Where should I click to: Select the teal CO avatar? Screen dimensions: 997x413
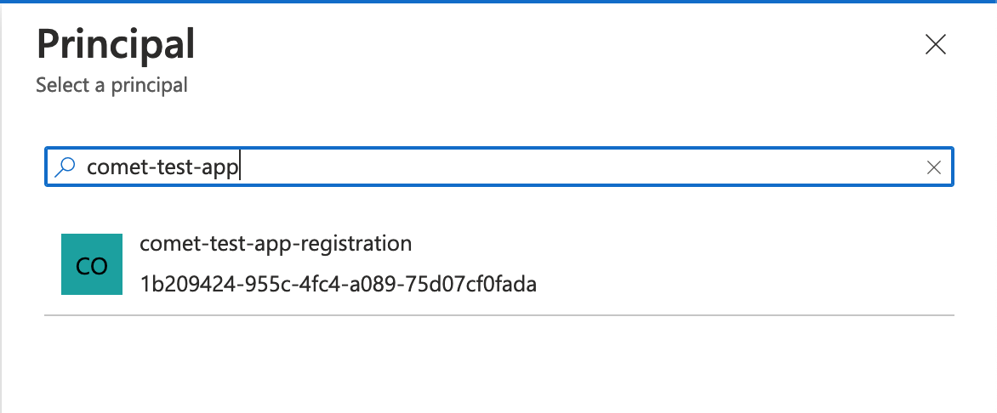point(92,264)
